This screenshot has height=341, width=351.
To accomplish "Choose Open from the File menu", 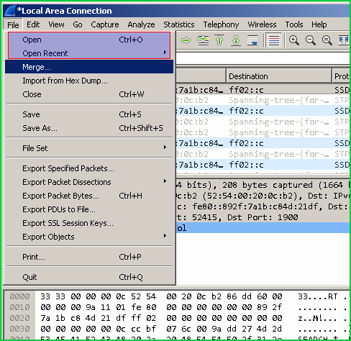I will point(89,40).
